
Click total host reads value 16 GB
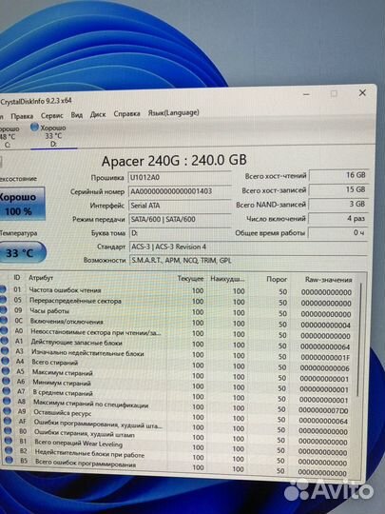[x=338, y=175]
